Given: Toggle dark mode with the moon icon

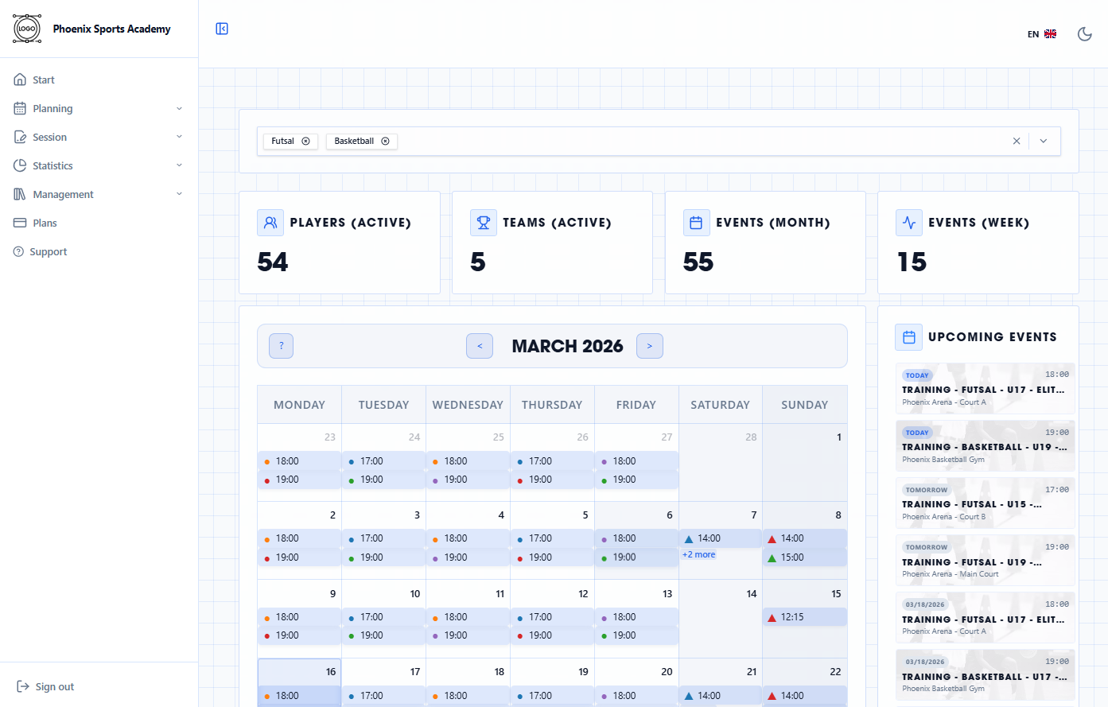Looking at the screenshot, I should [1084, 33].
